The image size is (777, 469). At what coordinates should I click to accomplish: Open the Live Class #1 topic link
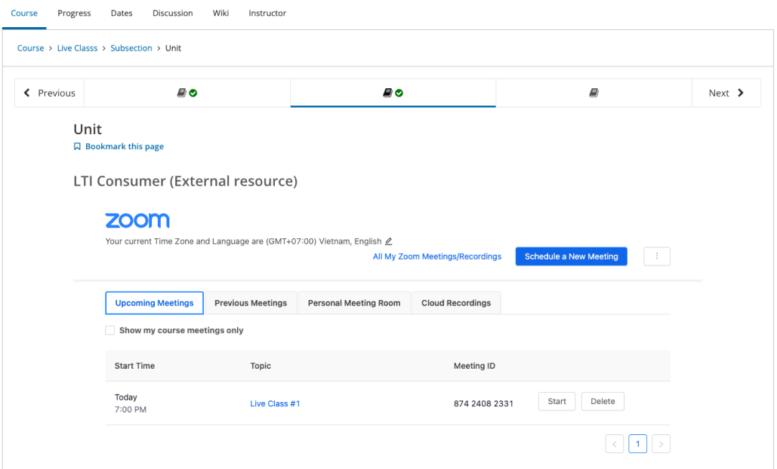click(275, 403)
